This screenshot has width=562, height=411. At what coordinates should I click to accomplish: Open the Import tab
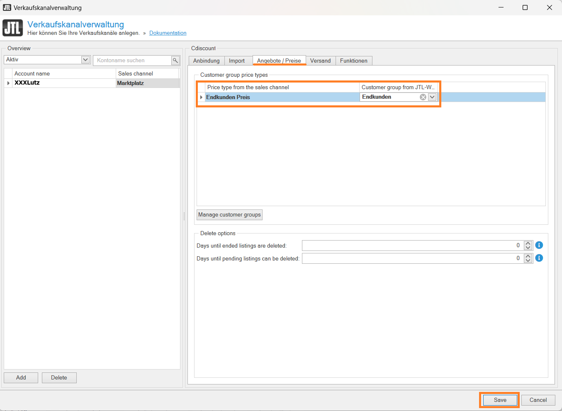tap(237, 61)
